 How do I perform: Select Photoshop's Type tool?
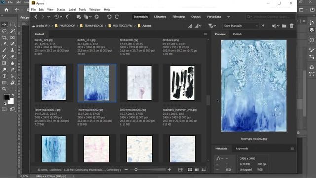tap(4, 76)
